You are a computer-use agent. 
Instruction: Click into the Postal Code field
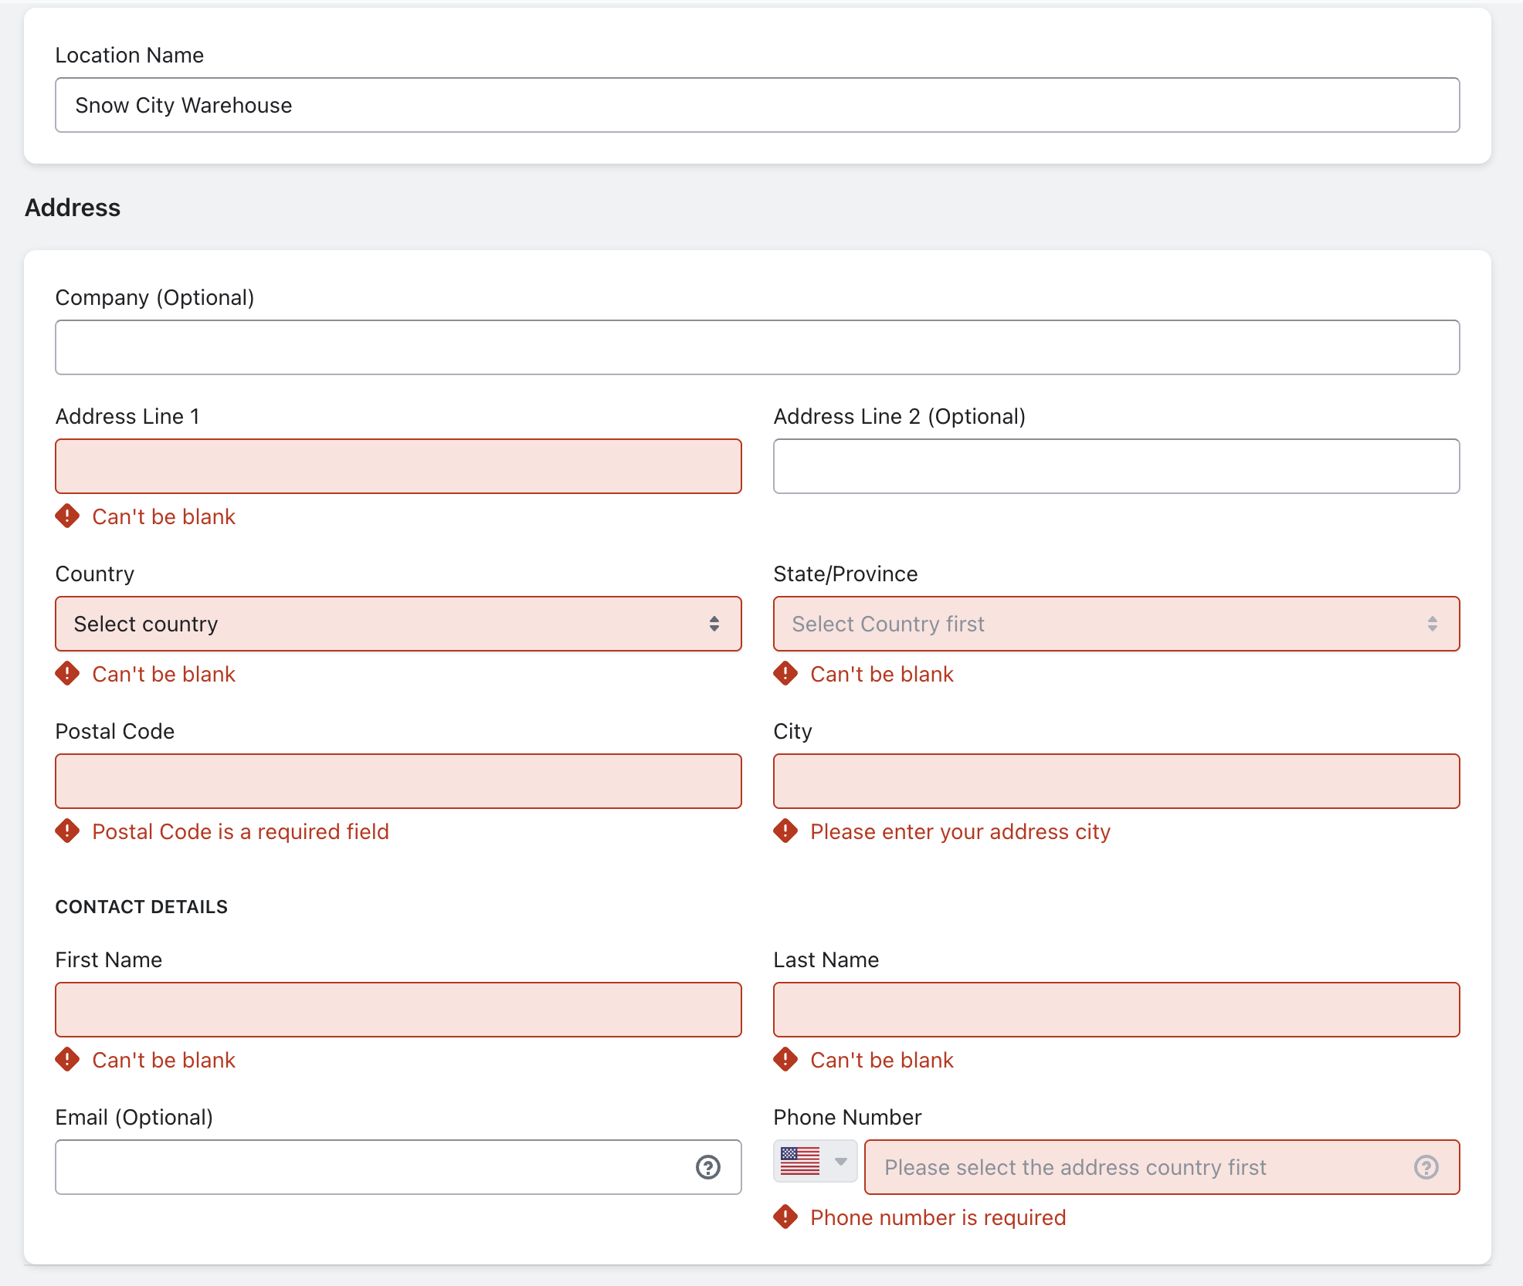pyautogui.click(x=399, y=781)
